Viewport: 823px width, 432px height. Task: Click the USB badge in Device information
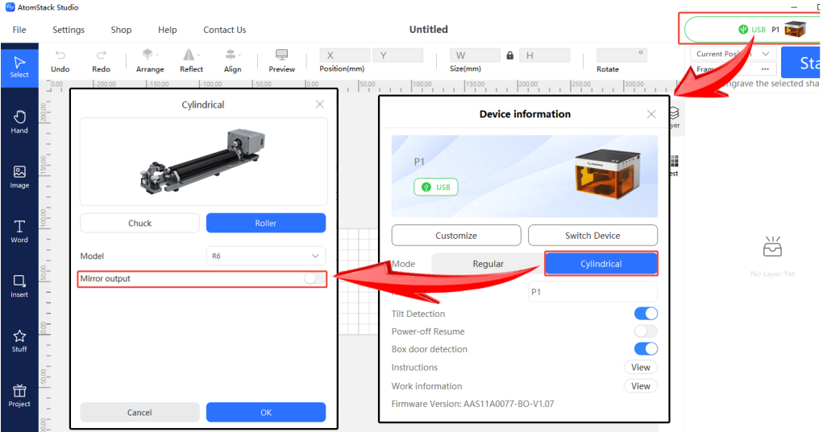pyautogui.click(x=435, y=187)
